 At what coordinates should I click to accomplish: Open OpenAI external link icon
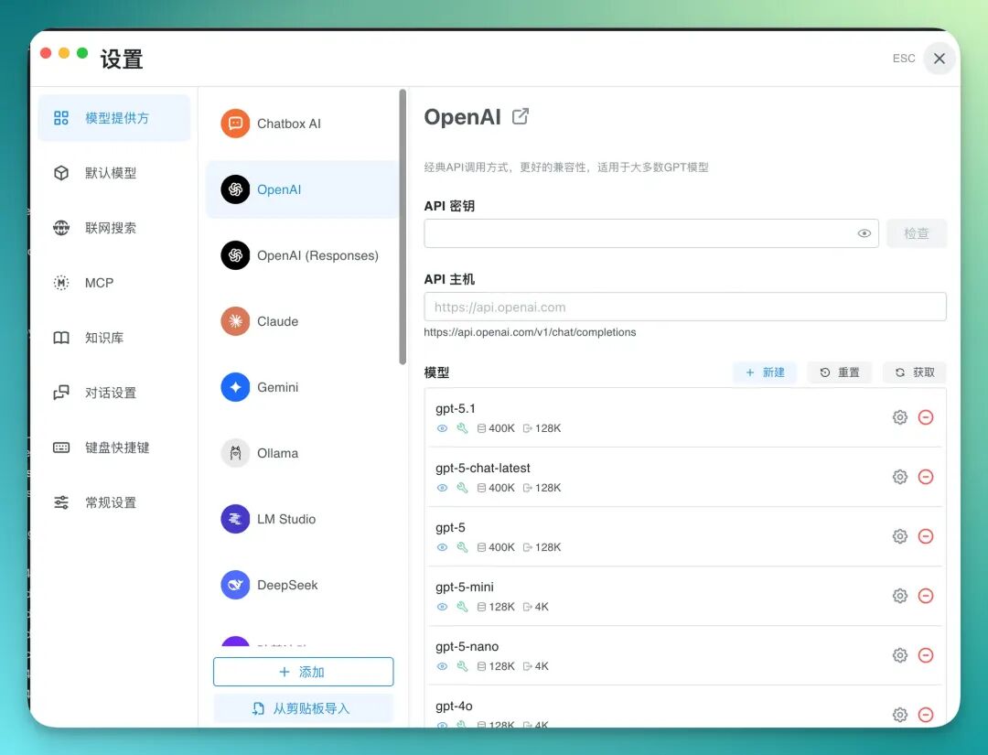tap(521, 116)
